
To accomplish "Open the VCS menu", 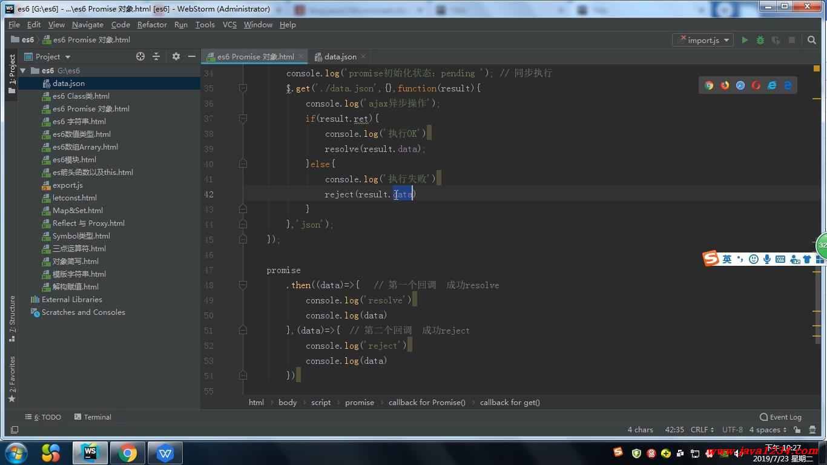I will [x=229, y=25].
